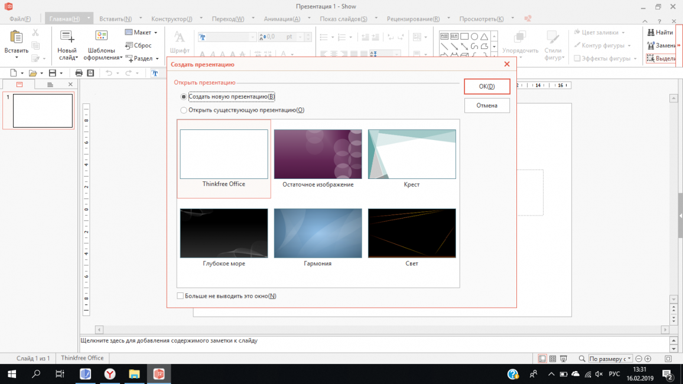Open the design templates icon (Шаблоны оформления)
Viewport: 683px width, 384px height.
tap(102, 37)
